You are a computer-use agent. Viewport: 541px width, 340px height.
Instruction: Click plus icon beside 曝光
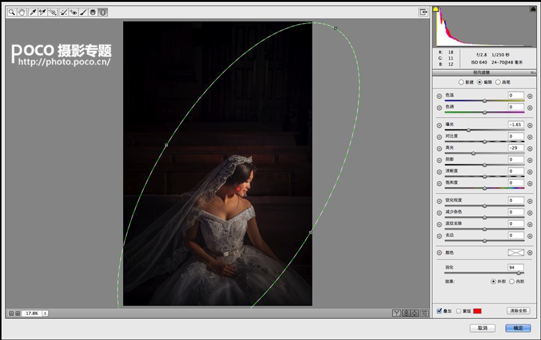tap(530, 125)
